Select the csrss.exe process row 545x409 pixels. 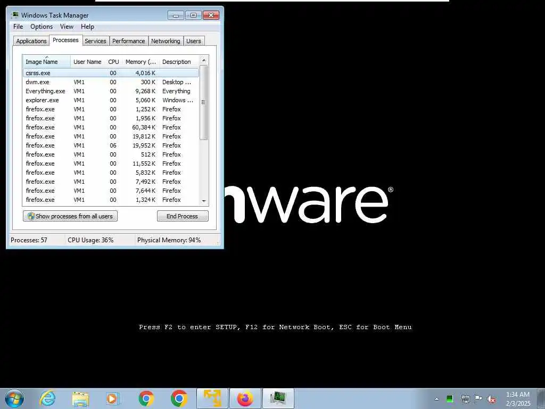click(111, 73)
